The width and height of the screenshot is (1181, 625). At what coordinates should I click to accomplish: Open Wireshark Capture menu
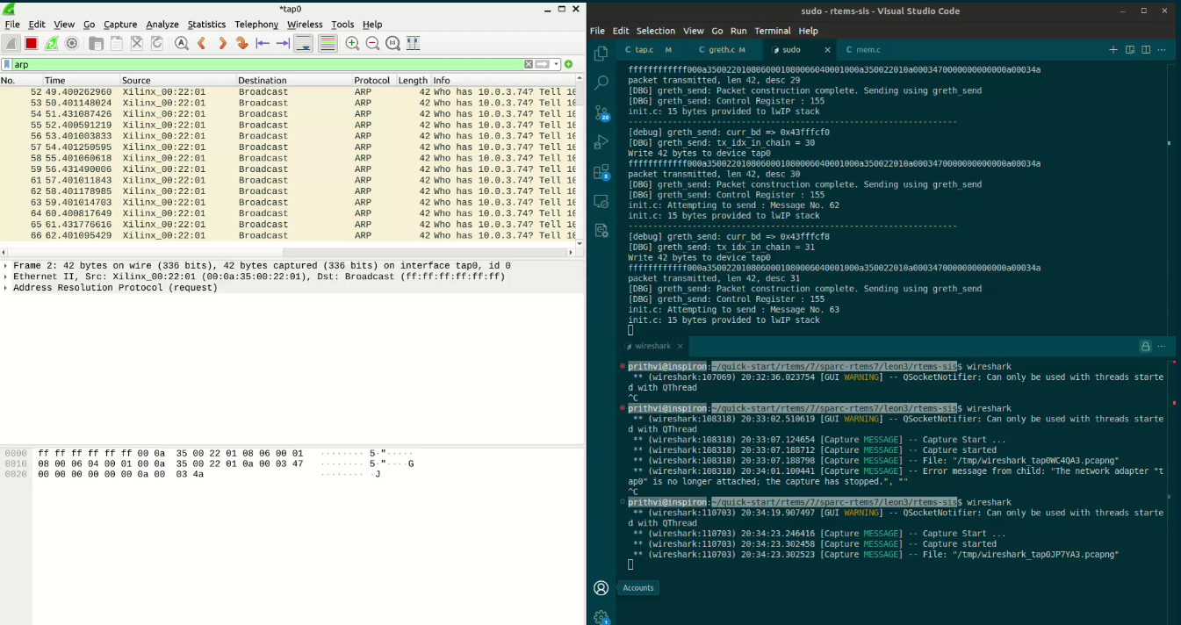click(x=120, y=25)
